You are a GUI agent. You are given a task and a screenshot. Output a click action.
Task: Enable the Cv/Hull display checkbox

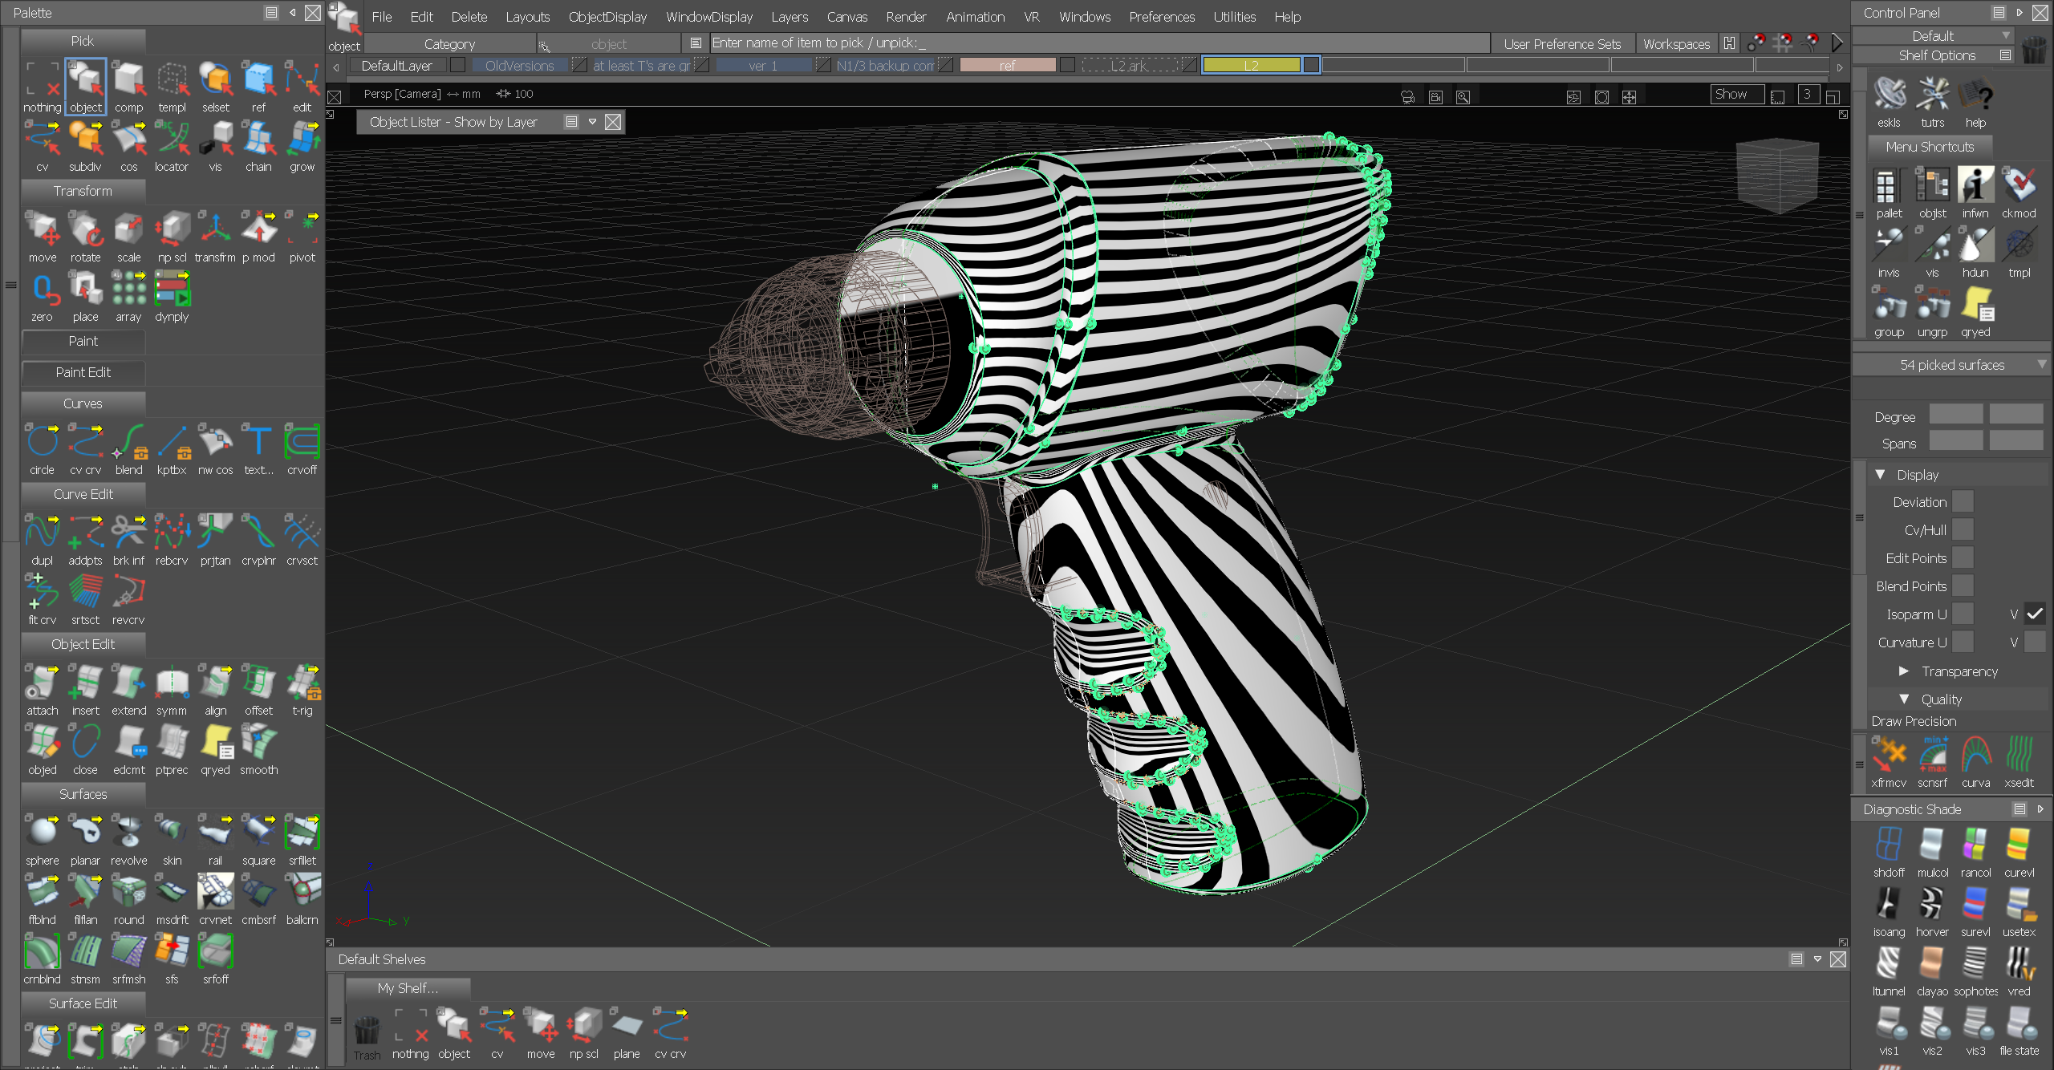(x=1963, y=529)
